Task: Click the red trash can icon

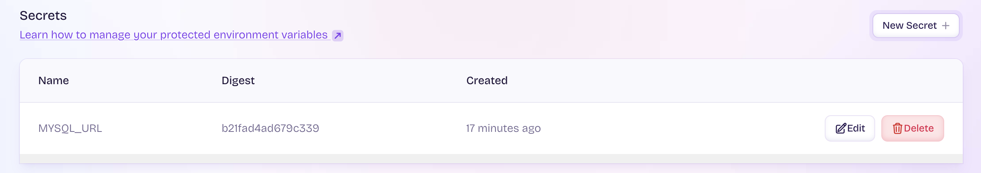Action: (x=897, y=128)
